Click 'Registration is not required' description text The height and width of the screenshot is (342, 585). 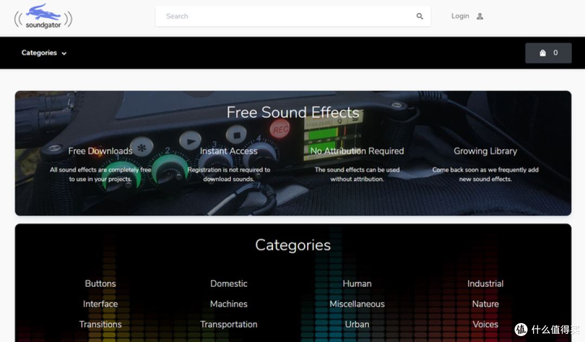(x=229, y=174)
